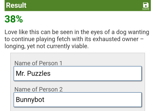The image size is (155, 111).
Task: Click the green Result header bar
Action: (x=77, y=5)
